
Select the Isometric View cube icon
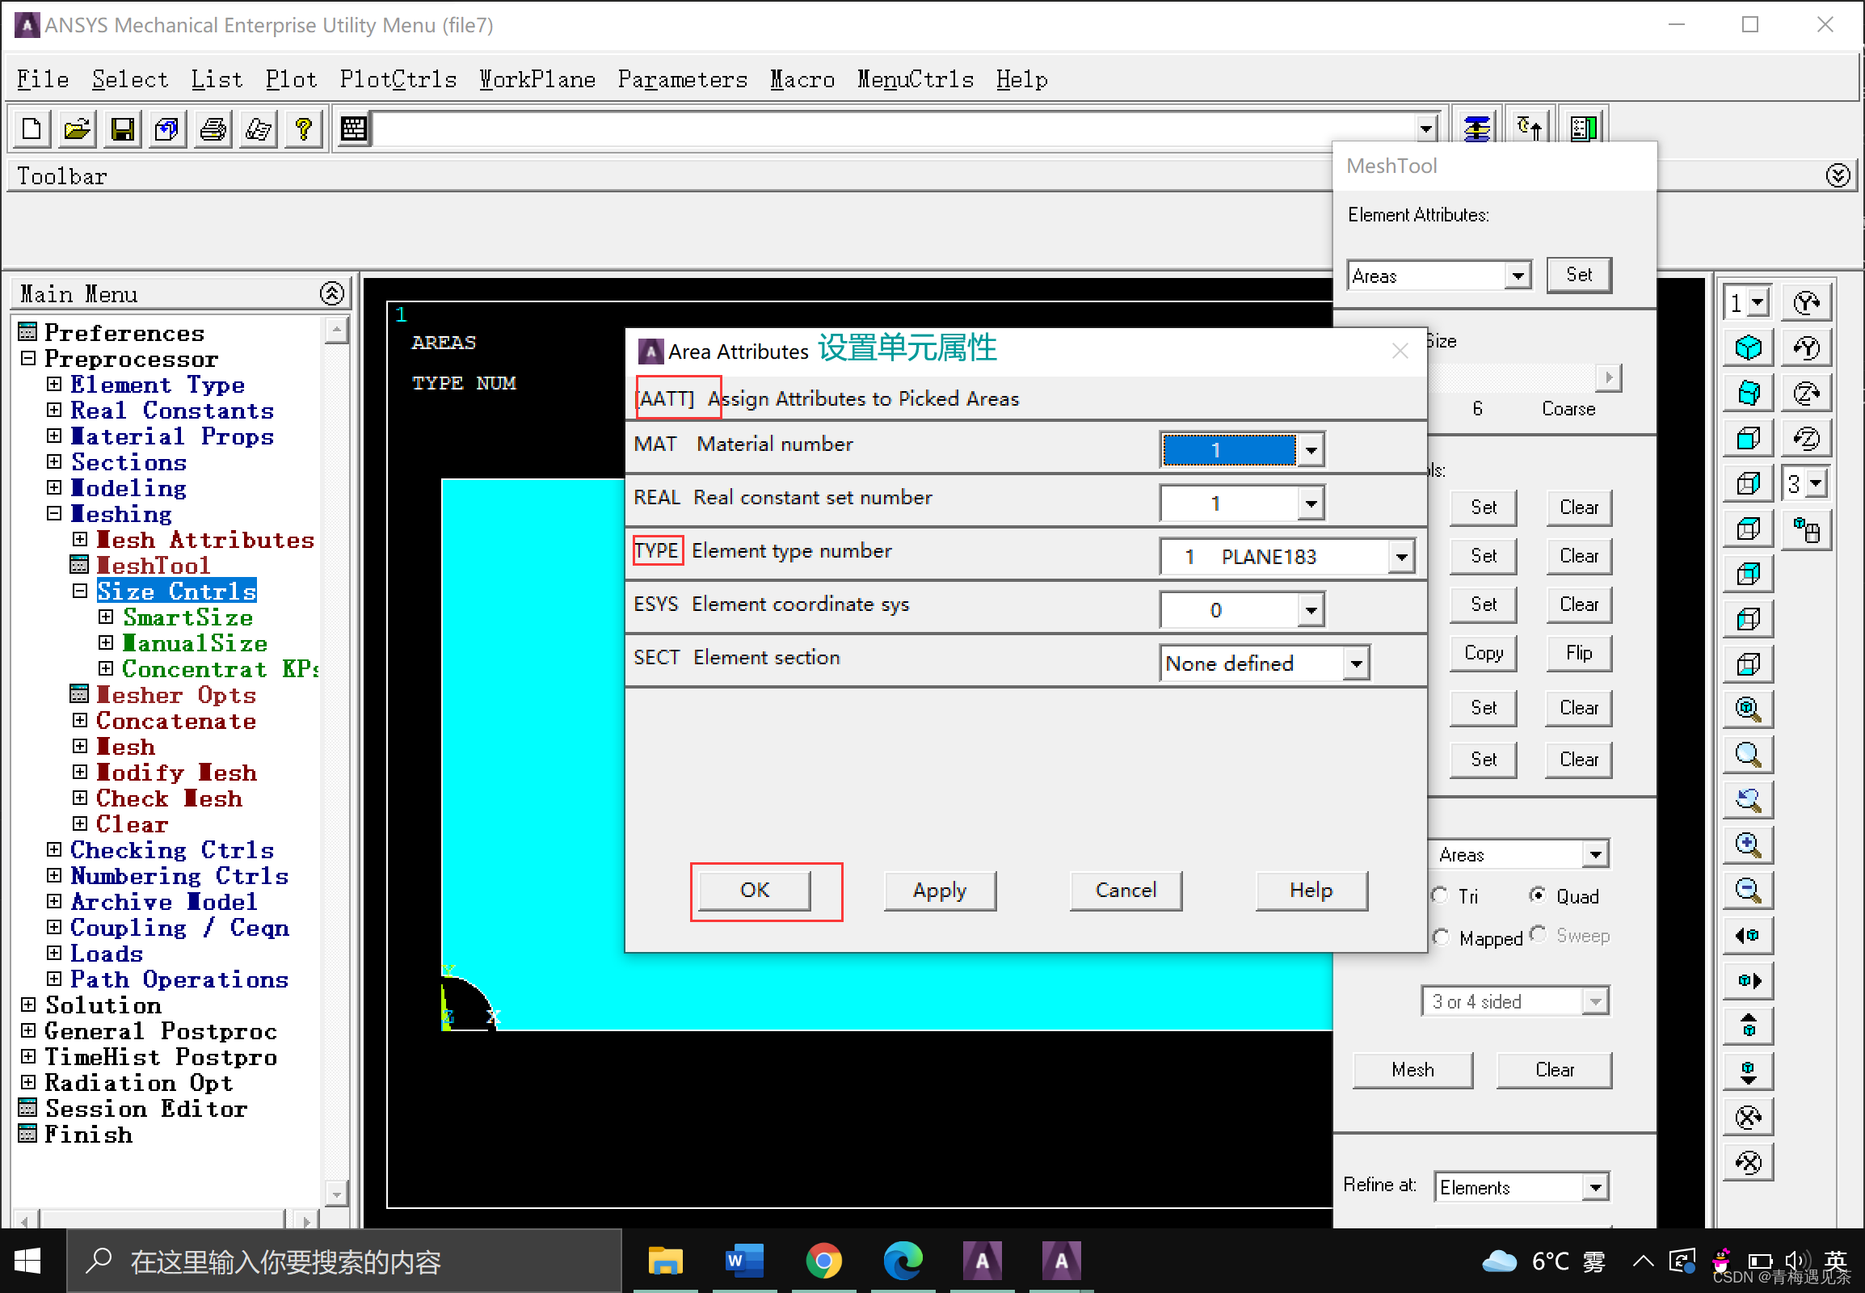(1749, 347)
